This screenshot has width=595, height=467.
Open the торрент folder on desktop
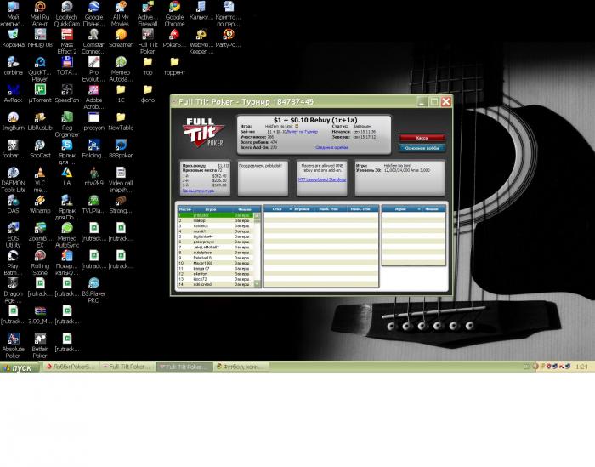tap(174, 65)
